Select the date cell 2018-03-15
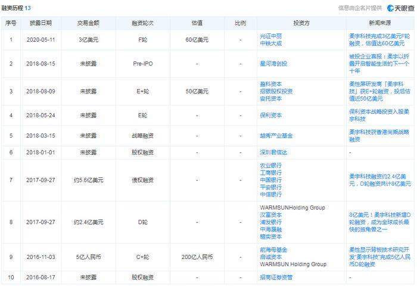Viewport: 417px width, 287px height. [41, 136]
